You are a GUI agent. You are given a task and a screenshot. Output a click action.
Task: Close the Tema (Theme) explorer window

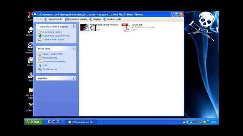(x=181, y=14)
